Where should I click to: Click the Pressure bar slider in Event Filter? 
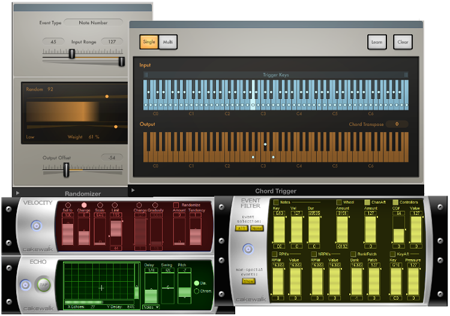click(x=413, y=282)
